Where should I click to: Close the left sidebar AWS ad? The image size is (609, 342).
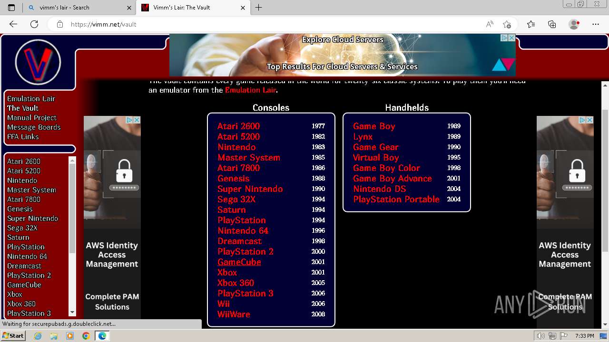pyautogui.click(x=137, y=120)
